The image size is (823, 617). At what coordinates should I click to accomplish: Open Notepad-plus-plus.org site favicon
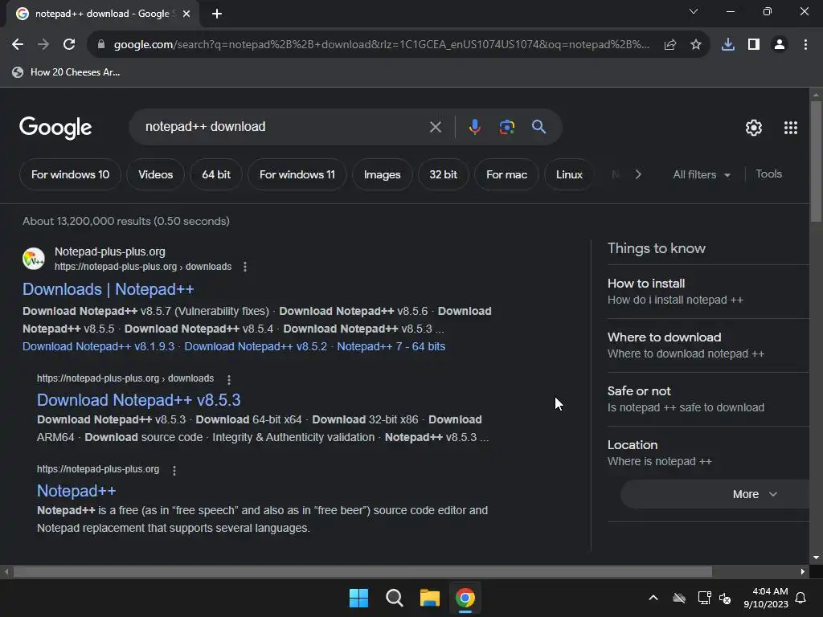coord(34,259)
